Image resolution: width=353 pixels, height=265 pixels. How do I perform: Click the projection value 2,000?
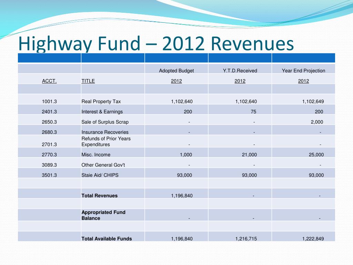(x=317, y=122)
